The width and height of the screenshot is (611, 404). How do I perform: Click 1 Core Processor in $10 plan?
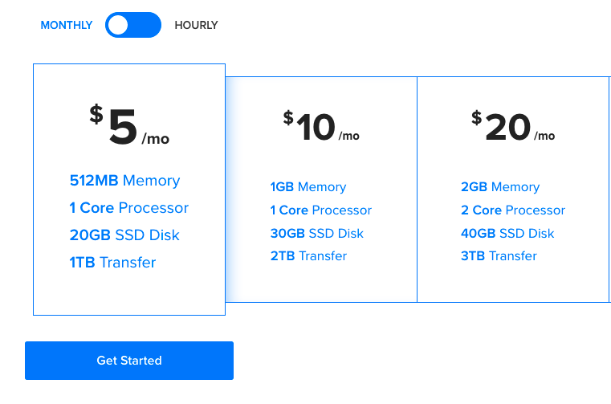pyautogui.click(x=320, y=210)
